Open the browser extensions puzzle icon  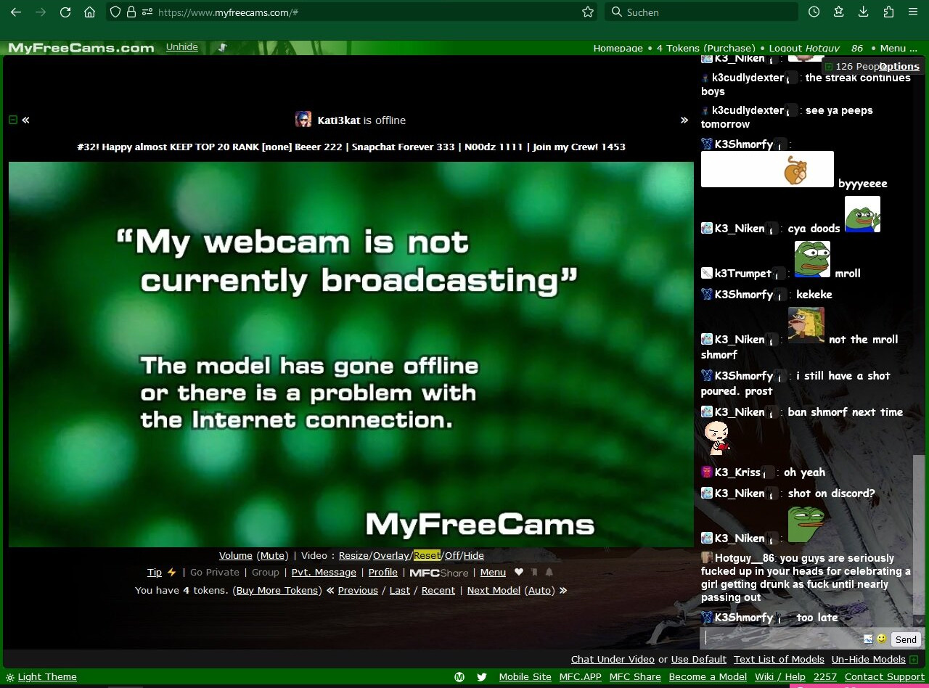[x=888, y=12]
